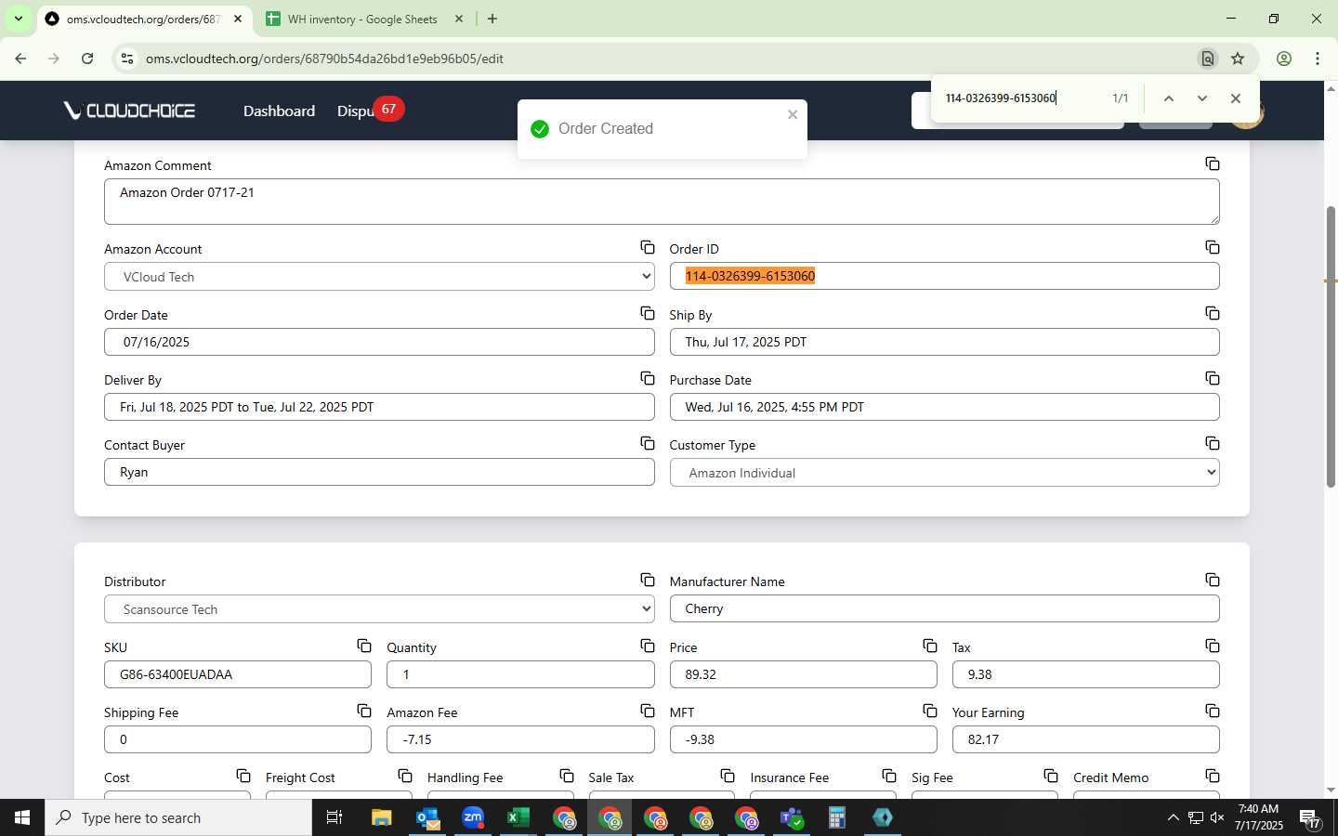Copy the Amazon Account field value

click(648, 247)
